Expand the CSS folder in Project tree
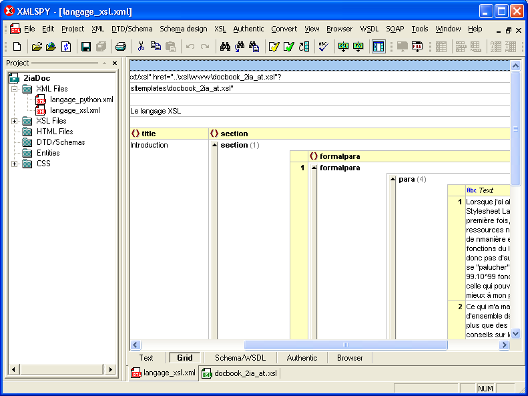 tap(15, 164)
